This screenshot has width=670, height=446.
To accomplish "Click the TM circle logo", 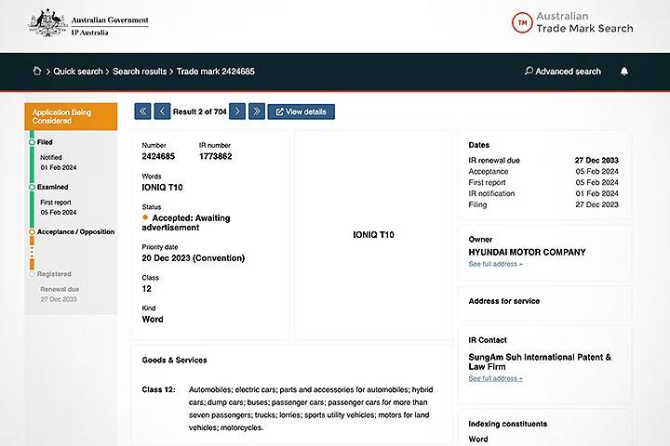I will point(522,22).
